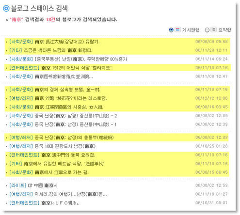Viewport: 240px width, 215px height.
Task: Click the 블로그 스페이스 검색 heading
Action: [x=39, y=8]
